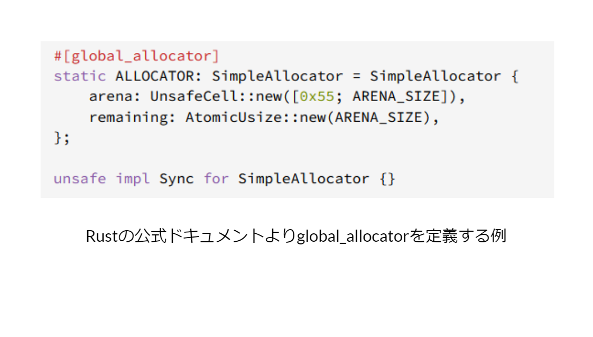
Task: Click the purple static keyword
Action: point(80,76)
